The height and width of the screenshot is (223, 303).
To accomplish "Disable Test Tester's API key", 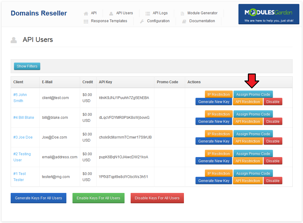I will tap(273, 180).
